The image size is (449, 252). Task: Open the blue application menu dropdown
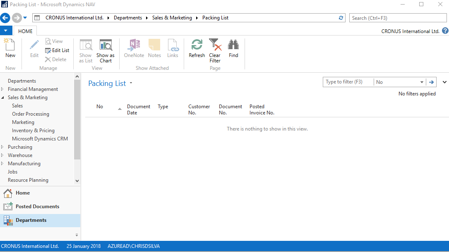coord(6,31)
